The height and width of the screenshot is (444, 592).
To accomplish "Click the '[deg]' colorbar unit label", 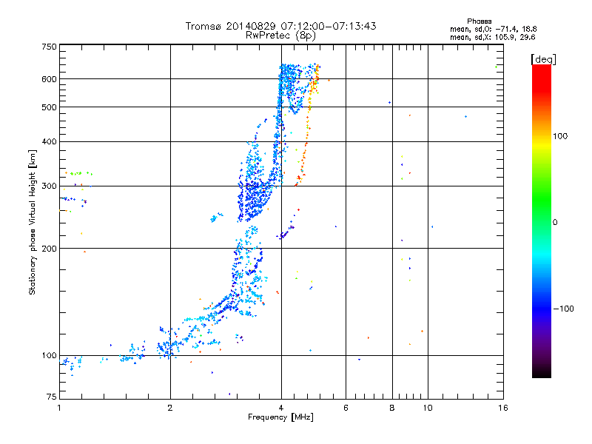I will [x=543, y=59].
